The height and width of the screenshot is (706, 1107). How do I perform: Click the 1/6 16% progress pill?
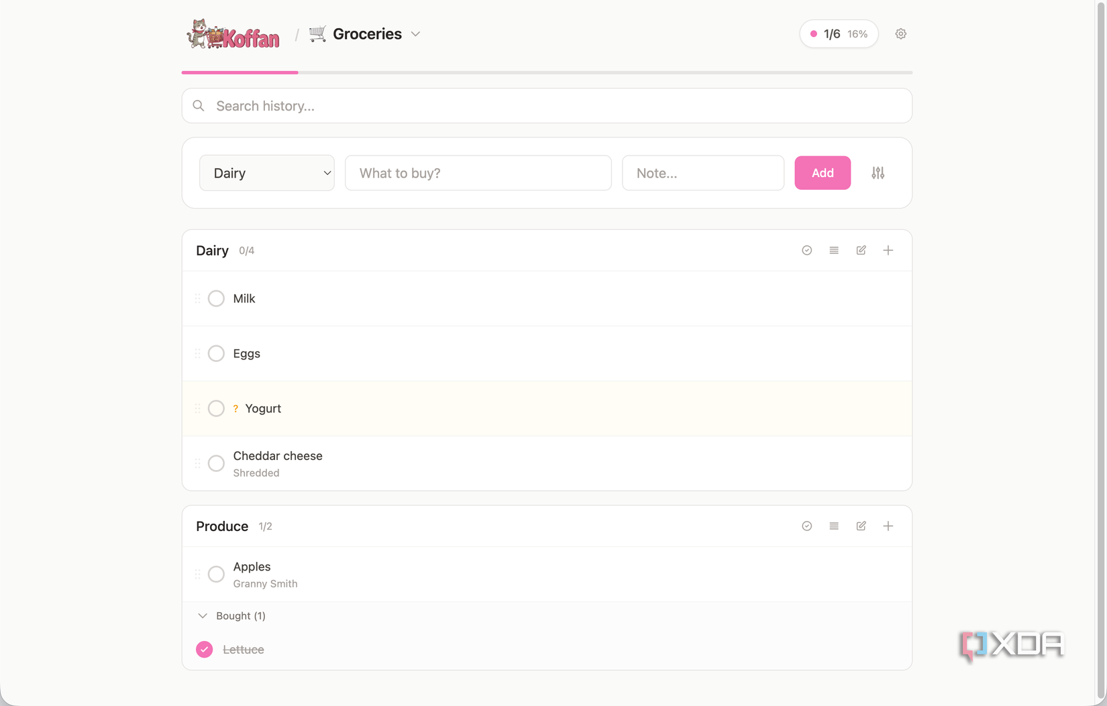839,34
